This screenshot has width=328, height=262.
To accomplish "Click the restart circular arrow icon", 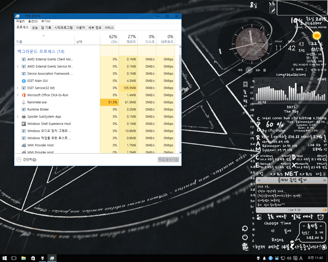I will click(x=245, y=228).
